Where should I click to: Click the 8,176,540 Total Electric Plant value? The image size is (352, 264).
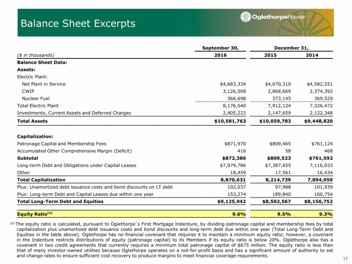235,106
